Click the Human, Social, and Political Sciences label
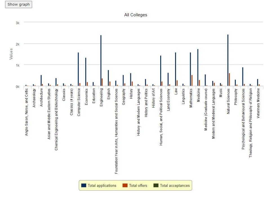Image resolution: width=265 pixels, height=211 pixels. tap(161, 117)
